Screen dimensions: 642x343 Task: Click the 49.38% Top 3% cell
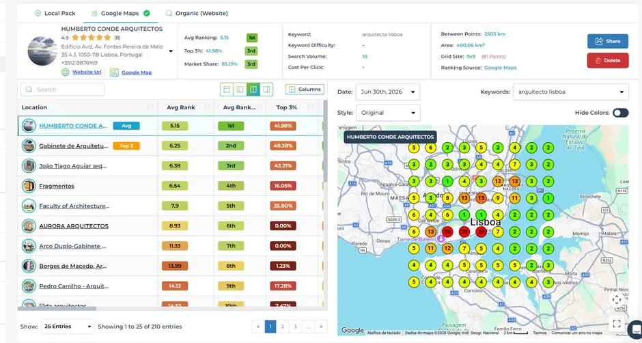click(x=283, y=146)
